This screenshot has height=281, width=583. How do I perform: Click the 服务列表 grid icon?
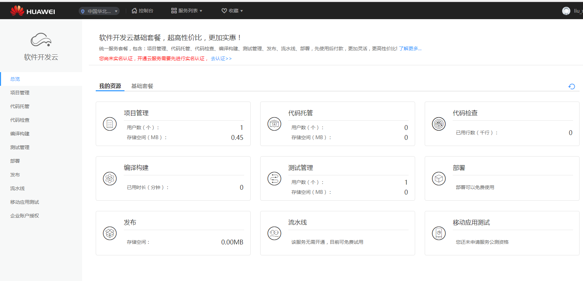pos(174,11)
